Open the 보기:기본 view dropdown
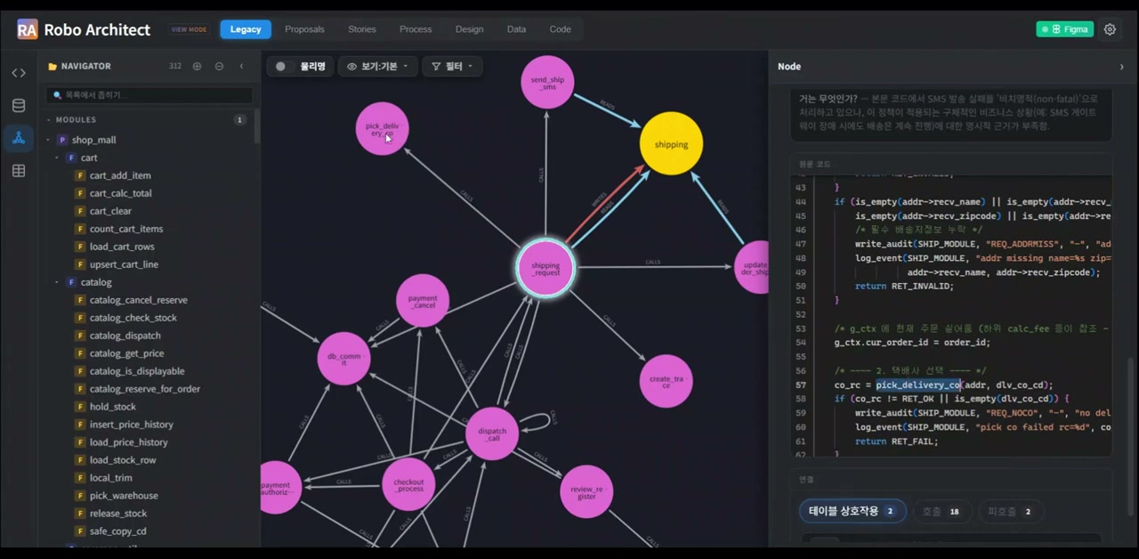 [377, 67]
